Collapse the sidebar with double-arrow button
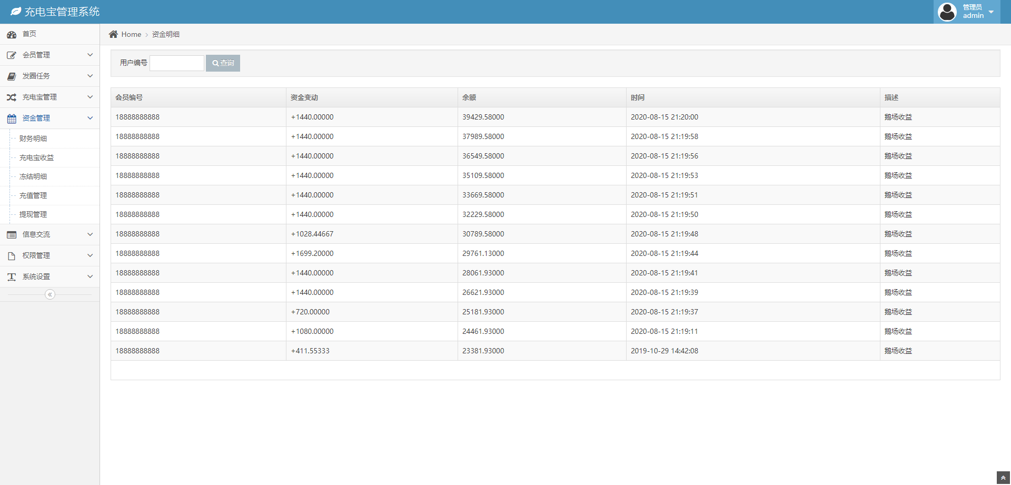 (x=50, y=294)
